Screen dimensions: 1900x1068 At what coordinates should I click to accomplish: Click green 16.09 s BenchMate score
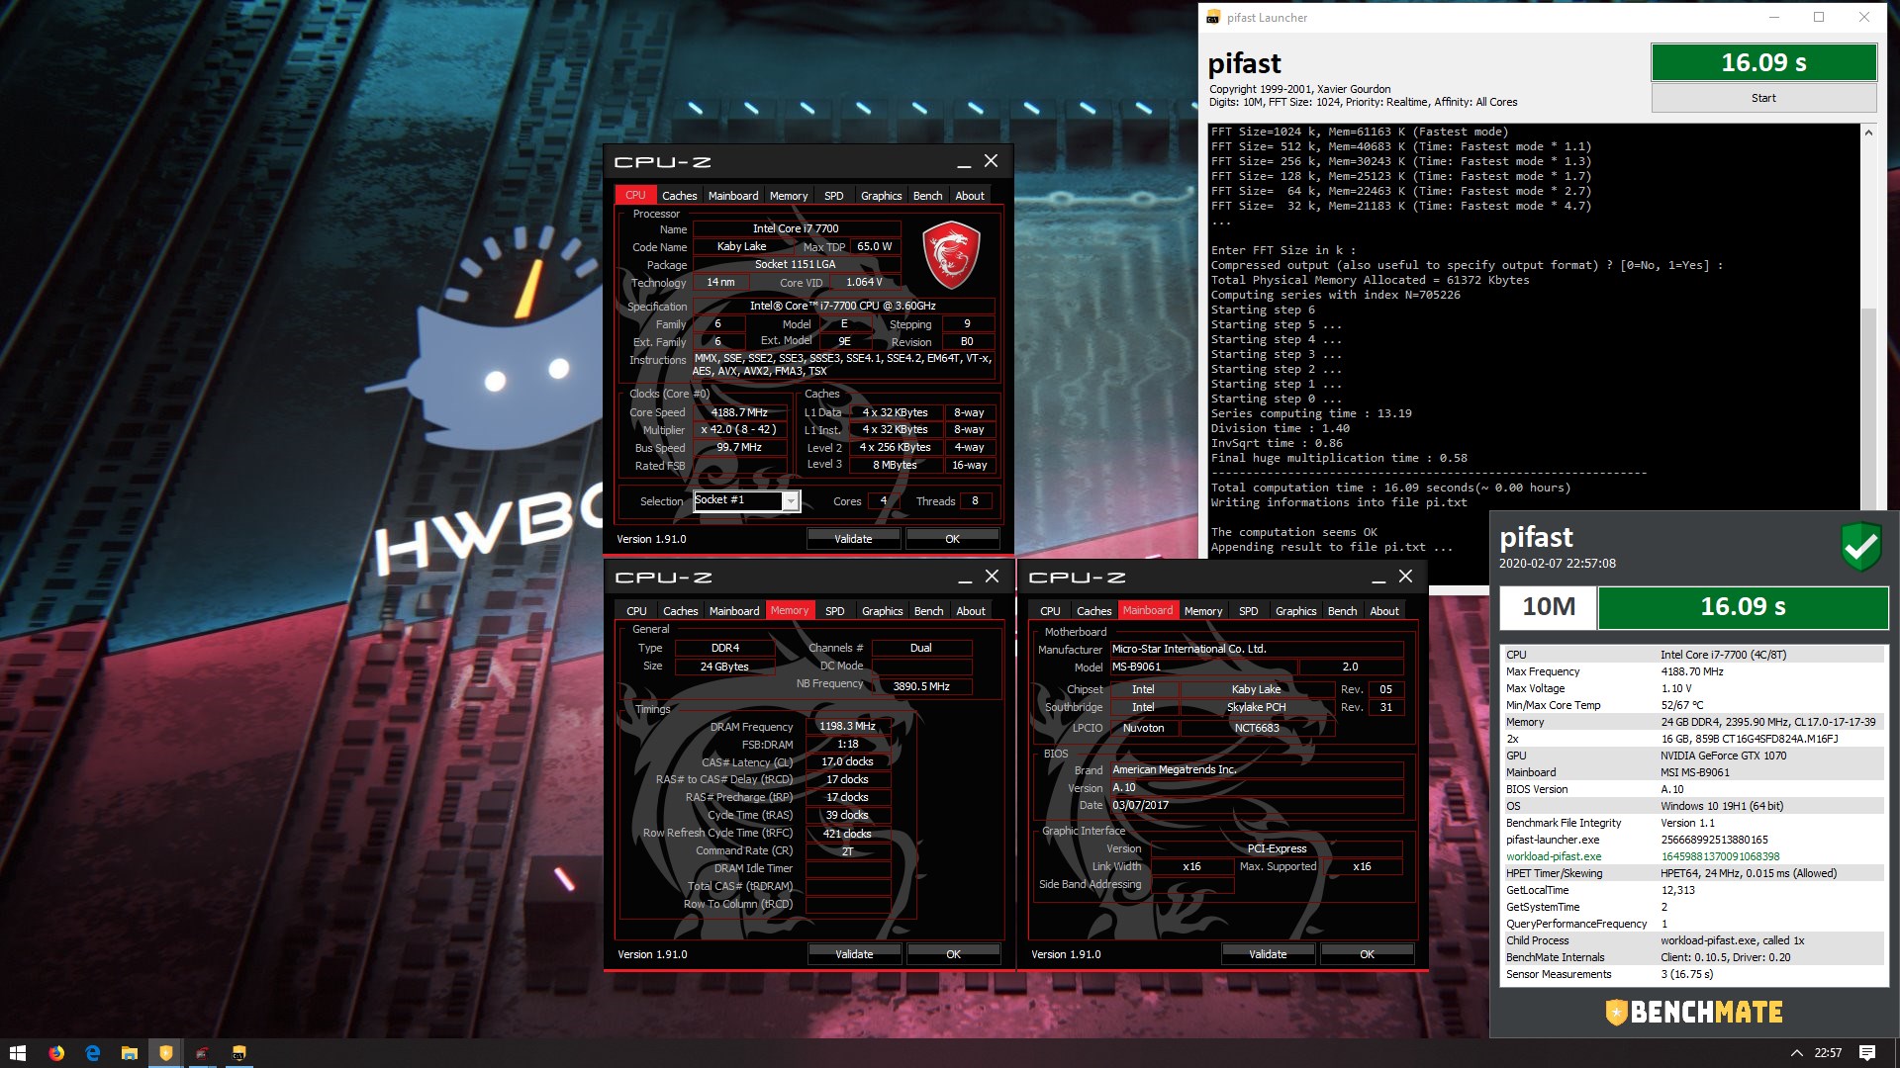(x=1743, y=607)
